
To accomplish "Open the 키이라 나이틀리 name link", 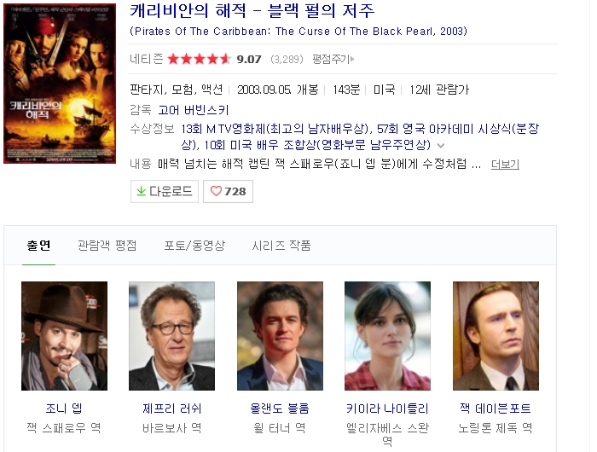I will 387,409.
